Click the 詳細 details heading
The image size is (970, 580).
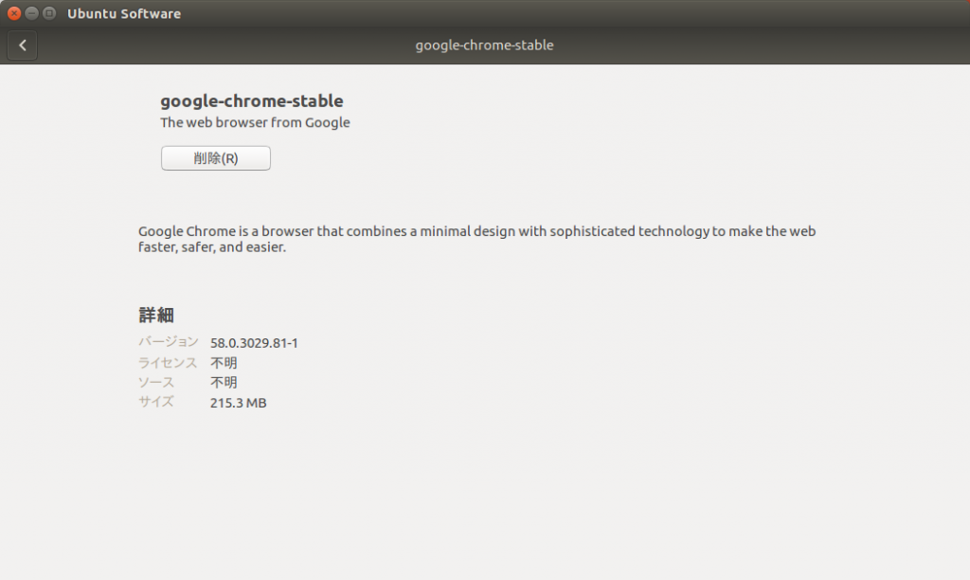coord(156,315)
